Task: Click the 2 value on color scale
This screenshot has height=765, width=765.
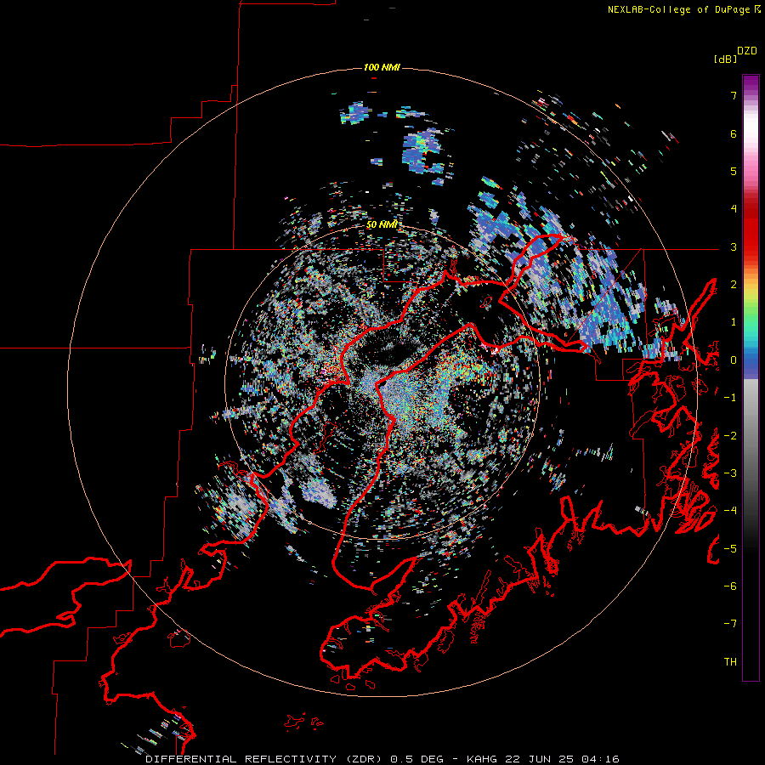Action: click(734, 285)
